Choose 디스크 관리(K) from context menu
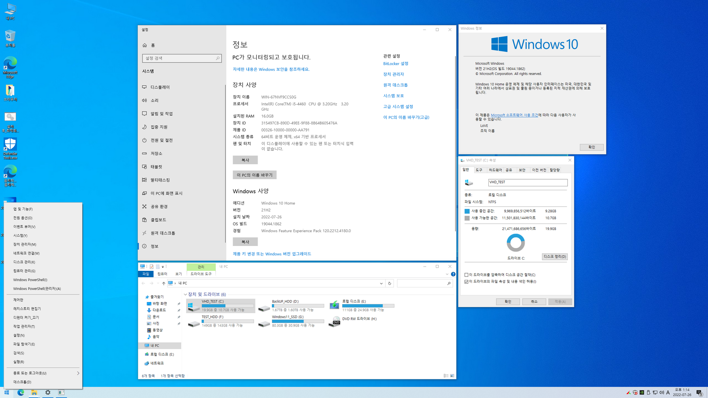Viewport: 708px width, 398px height. click(x=43, y=262)
